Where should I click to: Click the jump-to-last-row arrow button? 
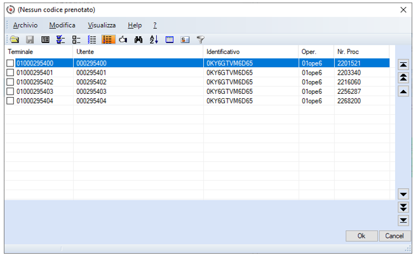403,220
